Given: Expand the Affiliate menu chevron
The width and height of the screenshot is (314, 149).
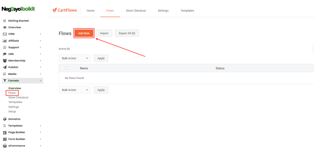Looking at the screenshot, I should tap(40, 41).
